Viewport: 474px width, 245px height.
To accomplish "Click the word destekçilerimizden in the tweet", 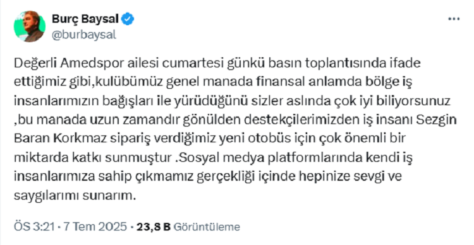I will point(302,120).
